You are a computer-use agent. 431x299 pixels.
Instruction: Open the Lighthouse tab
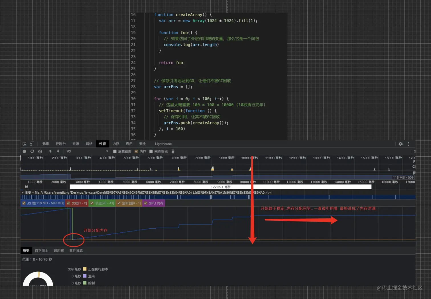click(x=163, y=144)
